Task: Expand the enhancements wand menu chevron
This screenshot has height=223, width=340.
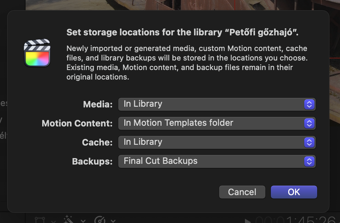Action: (x=83, y=221)
